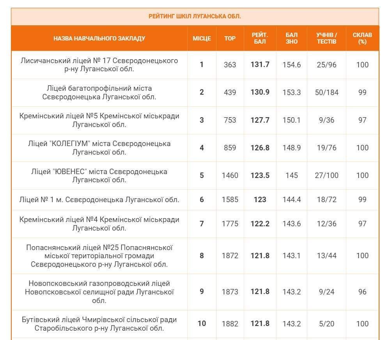Select 'Учнів / тестів' column header
390x340 pixels.
(x=326, y=38)
